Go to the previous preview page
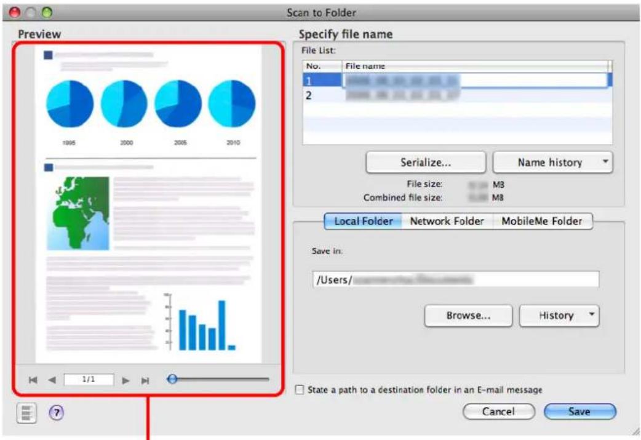The height and width of the screenshot is (440, 641). tap(52, 380)
